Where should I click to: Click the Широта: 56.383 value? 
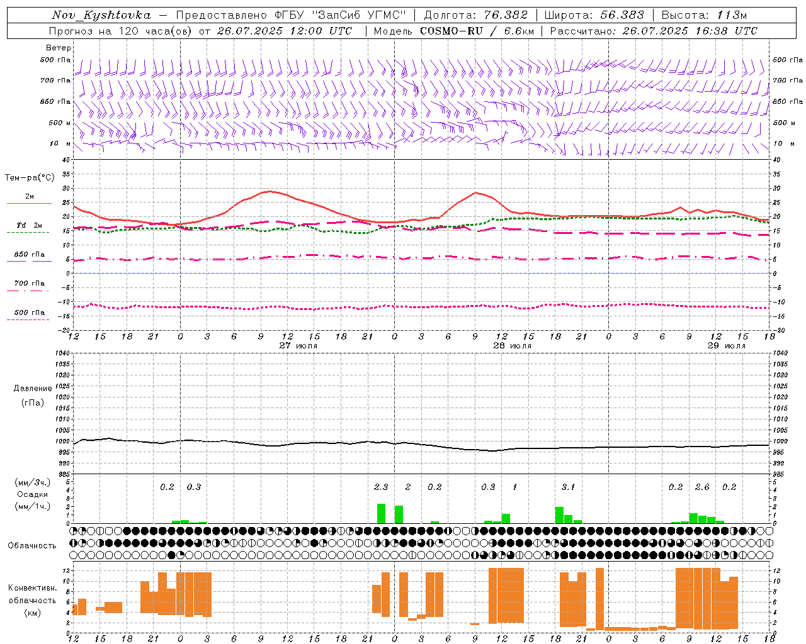[x=594, y=16]
